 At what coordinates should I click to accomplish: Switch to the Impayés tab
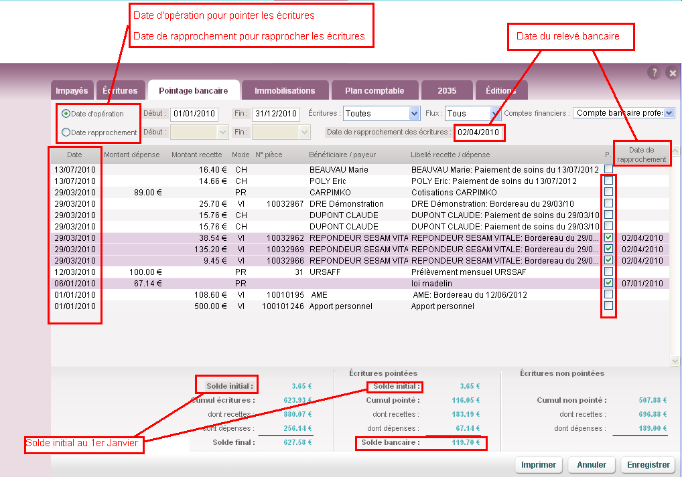click(72, 91)
